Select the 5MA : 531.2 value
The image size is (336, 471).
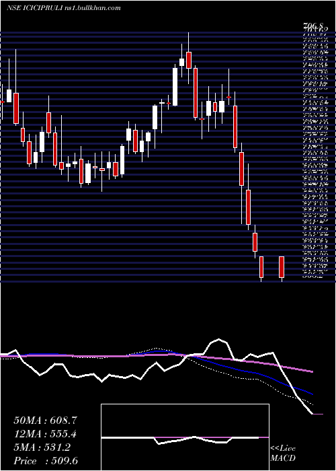coord(42,447)
